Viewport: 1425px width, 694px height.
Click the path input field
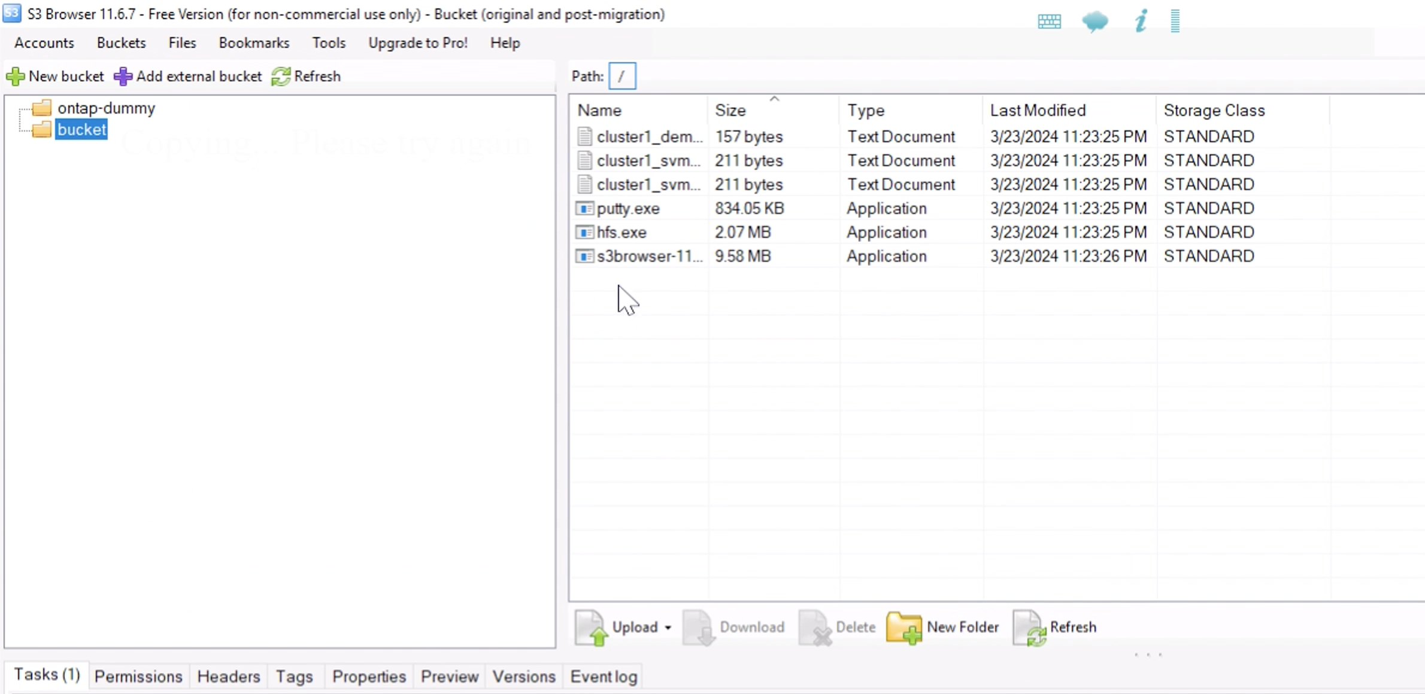pos(623,77)
